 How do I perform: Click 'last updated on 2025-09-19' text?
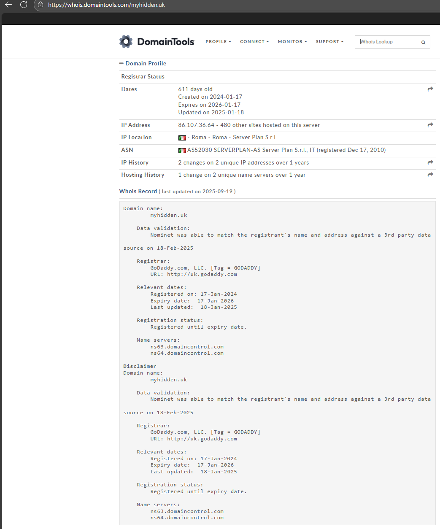(x=197, y=192)
